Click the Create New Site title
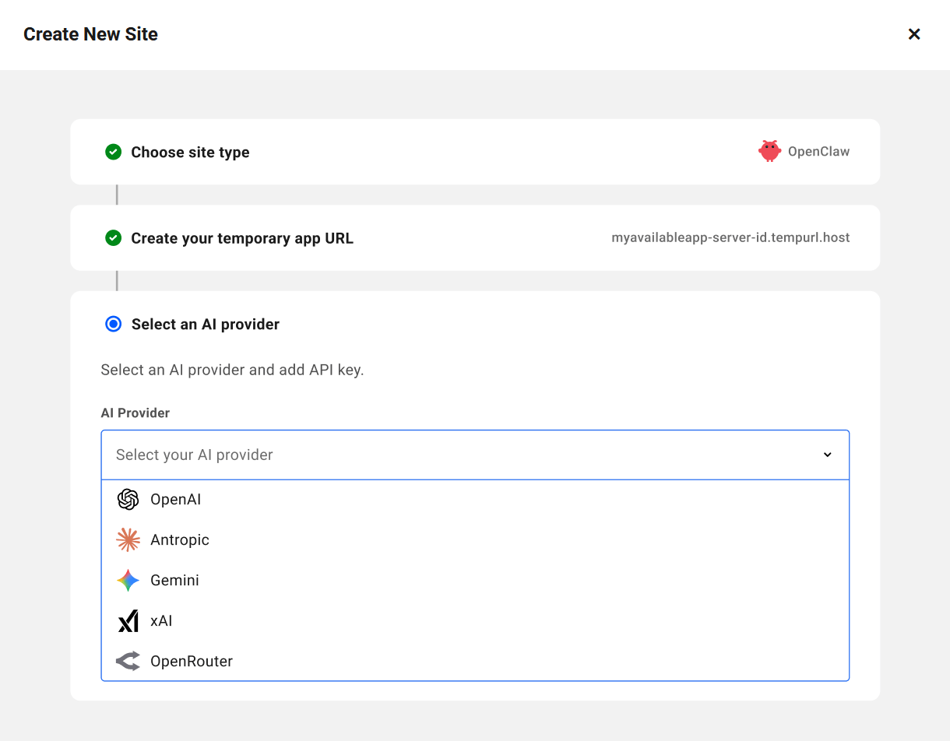This screenshot has height=741, width=950. (90, 34)
